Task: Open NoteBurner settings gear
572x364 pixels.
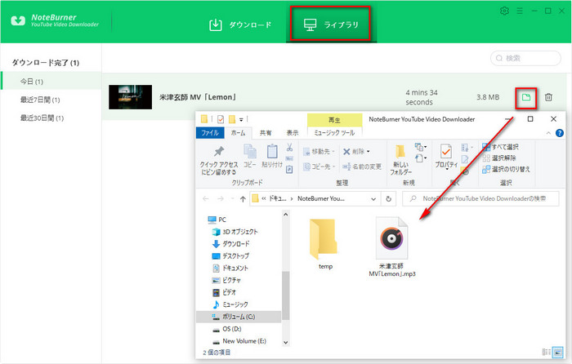Action: [x=504, y=11]
